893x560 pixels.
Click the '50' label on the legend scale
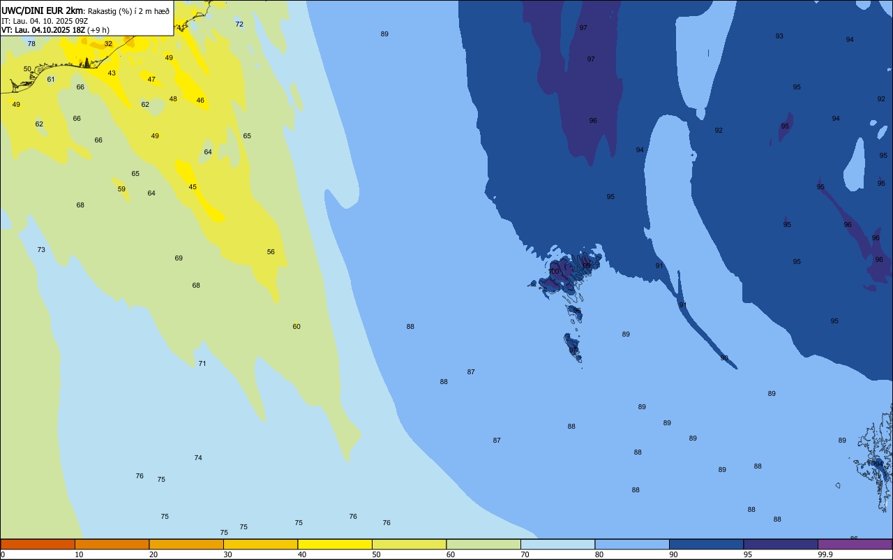377,554
